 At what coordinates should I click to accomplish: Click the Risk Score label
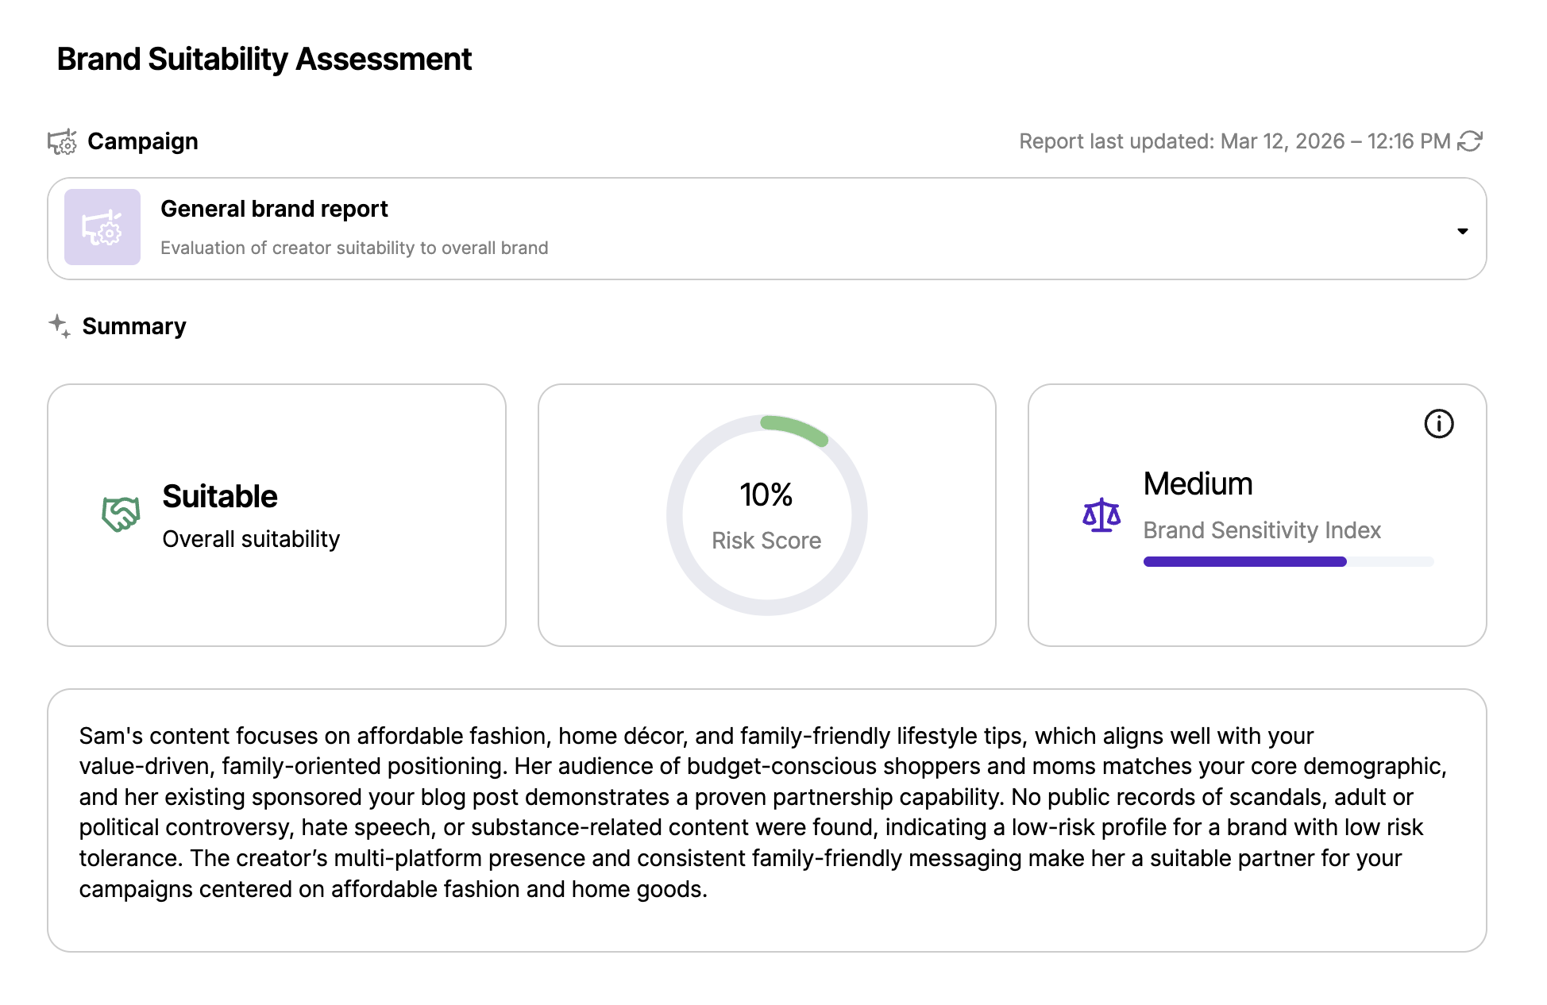pos(766,541)
